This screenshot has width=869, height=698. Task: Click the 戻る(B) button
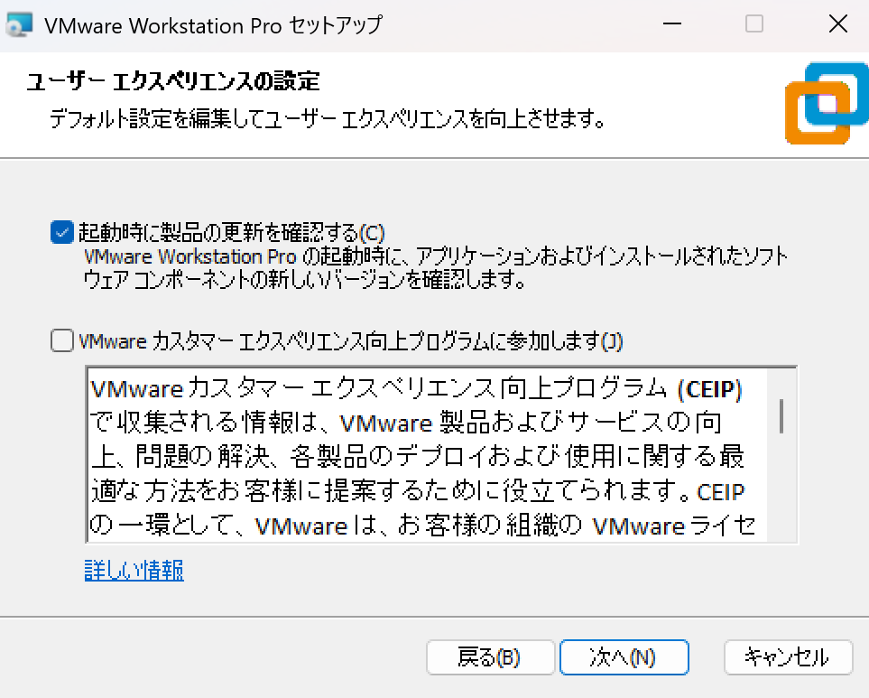tap(490, 657)
